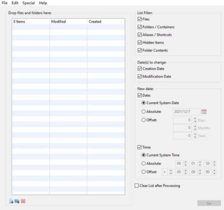Click the add folder icon below the list

click(17, 201)
